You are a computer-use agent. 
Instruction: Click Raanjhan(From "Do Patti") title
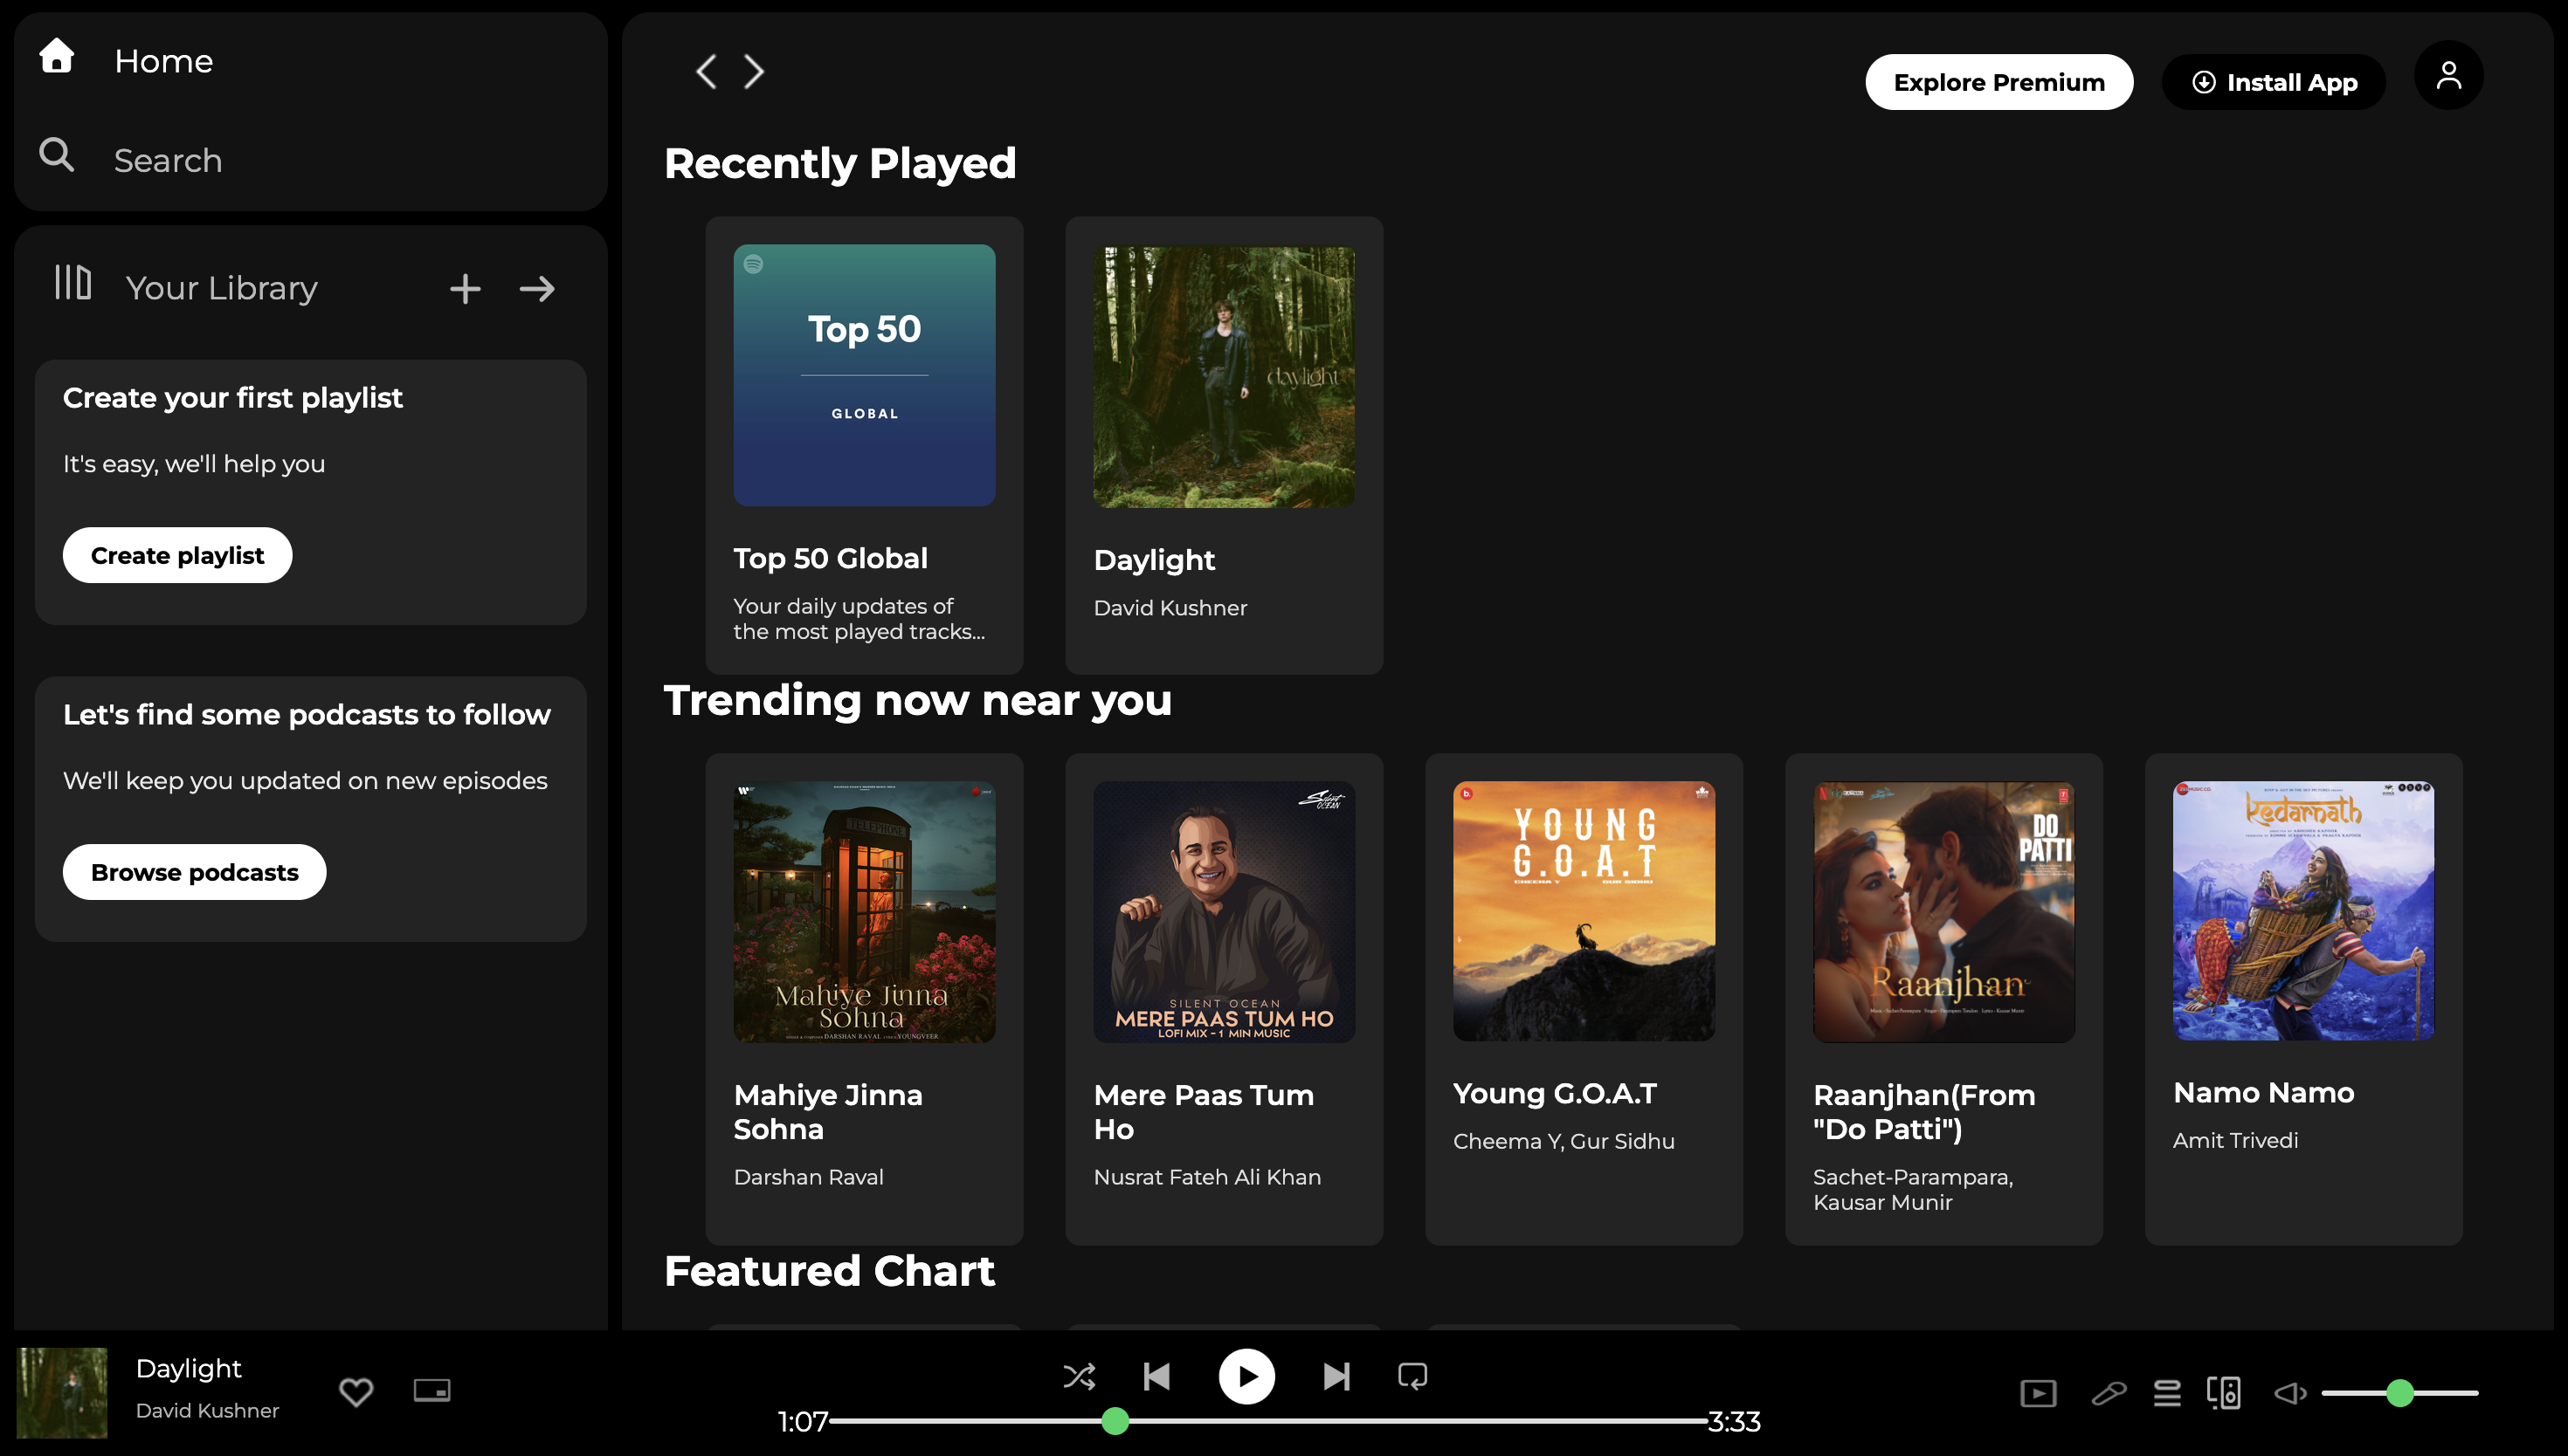pyautogui.click(x=1923, y=1112)
